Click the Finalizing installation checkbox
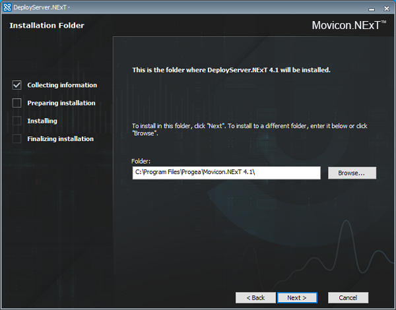Screen dimensions: 396x310 (x=17, y=139)
